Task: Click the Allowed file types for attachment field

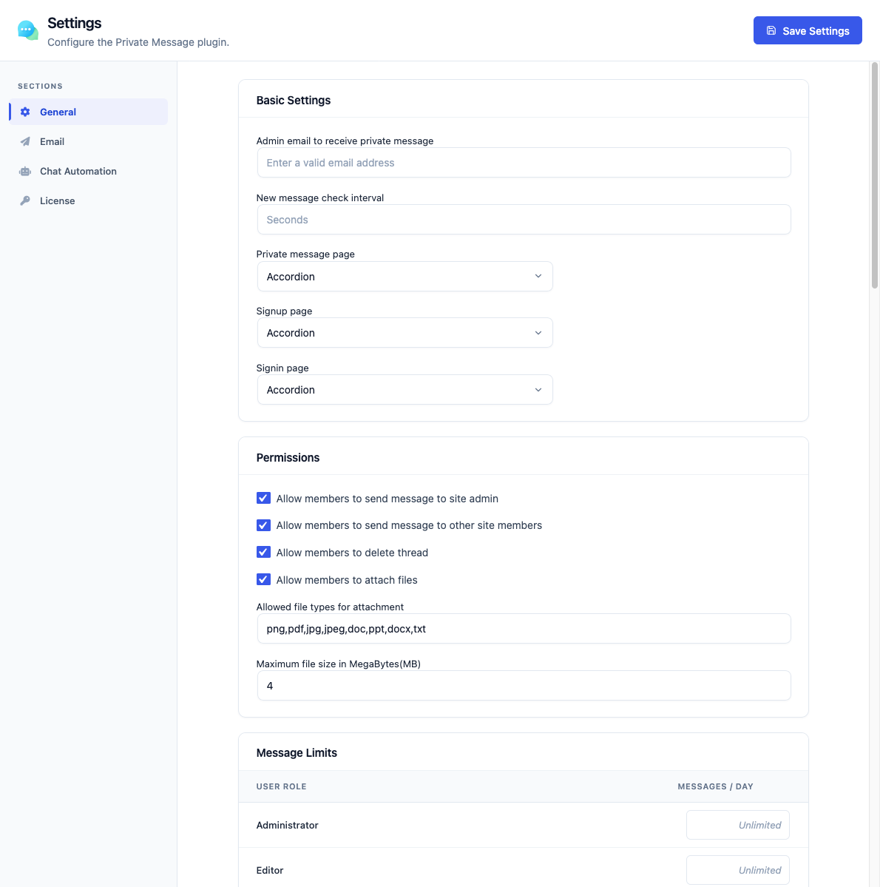Action: [x=524, y=629]
